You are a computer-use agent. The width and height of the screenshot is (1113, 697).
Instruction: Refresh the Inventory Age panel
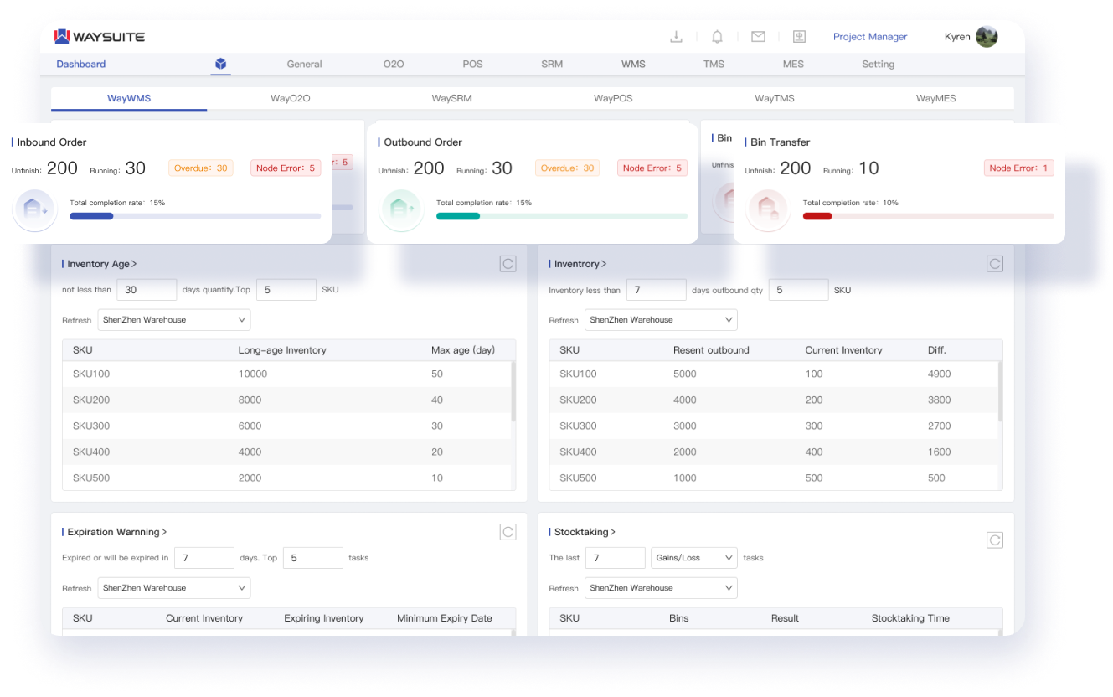point(508,264)
